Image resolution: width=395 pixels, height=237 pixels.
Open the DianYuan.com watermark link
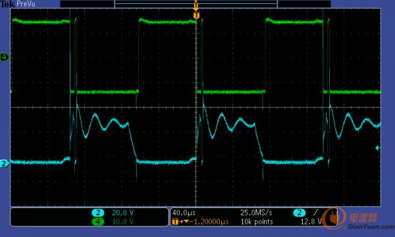pyautogui.click(x=371, y=227)
